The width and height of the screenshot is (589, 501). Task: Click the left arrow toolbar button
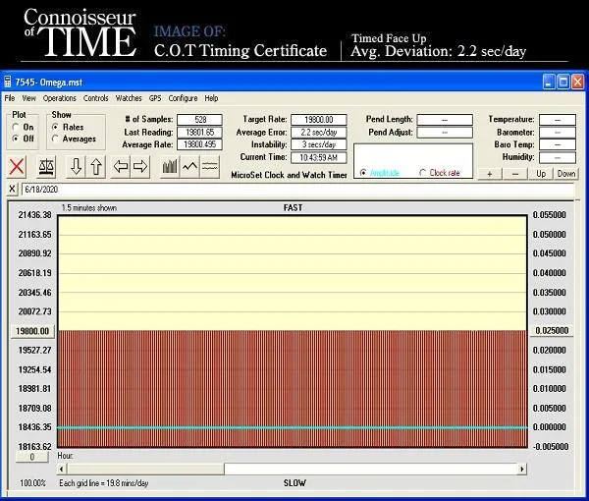121,166
